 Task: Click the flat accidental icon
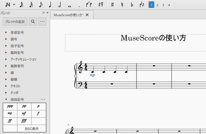(x=132, y=5)
